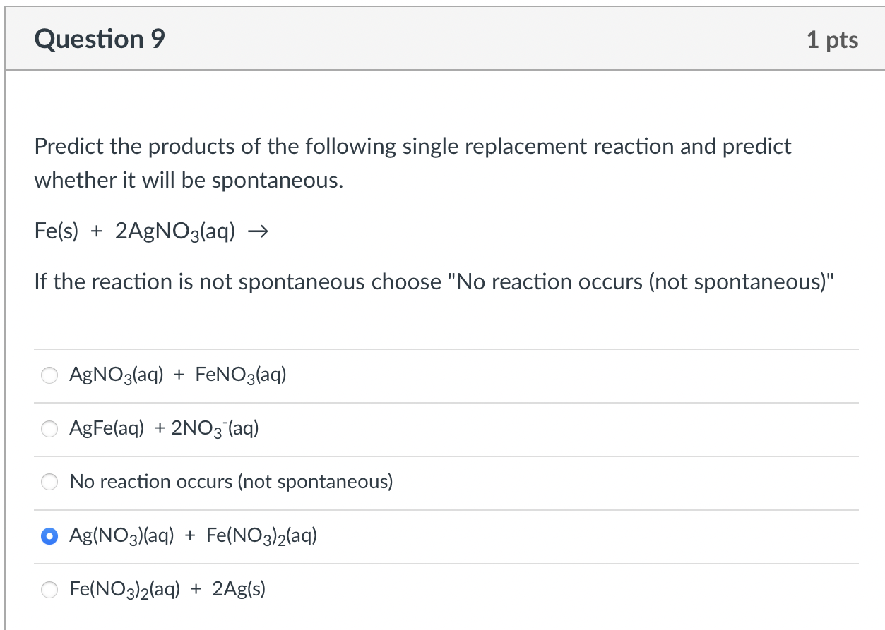
Task: Click the currently selected Ag(NO3)(aq) radio button
Action: click(x=49, y=536)
